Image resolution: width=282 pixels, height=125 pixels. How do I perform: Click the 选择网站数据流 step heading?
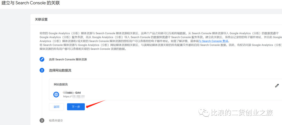60,70
